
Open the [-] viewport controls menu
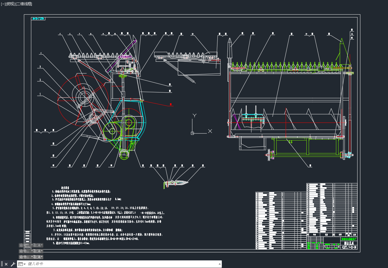(x=3, y=4)
